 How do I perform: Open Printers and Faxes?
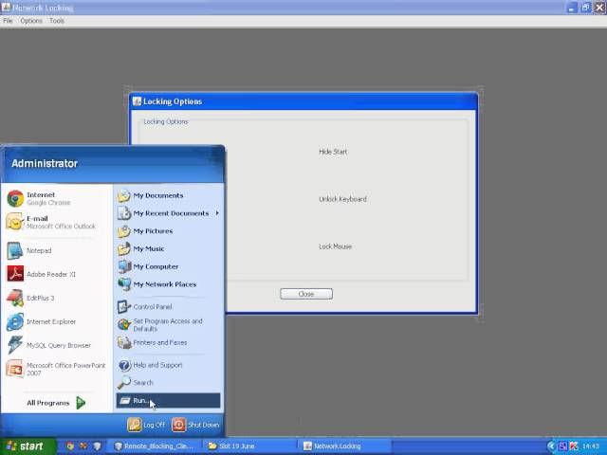tap(168, 343)
